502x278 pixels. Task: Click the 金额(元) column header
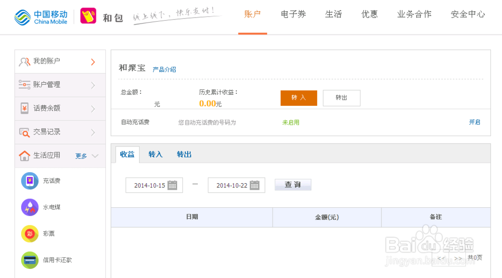pyautogui.click(x=327, y=217)
